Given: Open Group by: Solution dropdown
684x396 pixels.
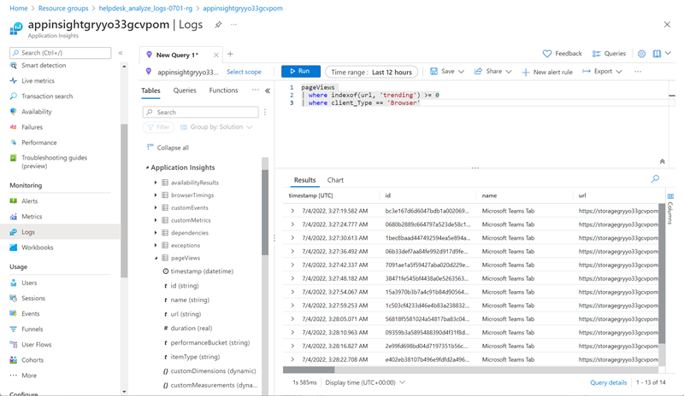Looking at the screenshot, I should (x=216, y=127).
